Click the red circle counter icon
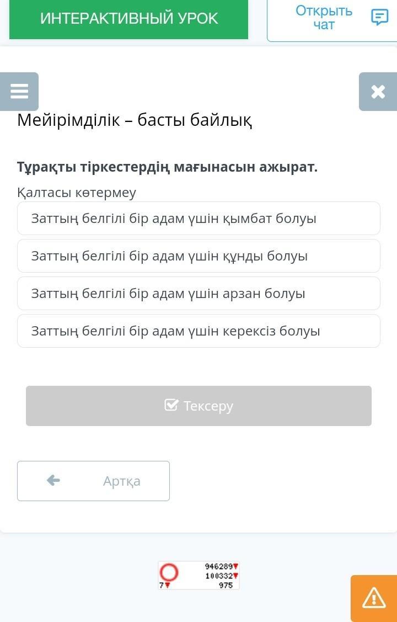 coord(169,573)
